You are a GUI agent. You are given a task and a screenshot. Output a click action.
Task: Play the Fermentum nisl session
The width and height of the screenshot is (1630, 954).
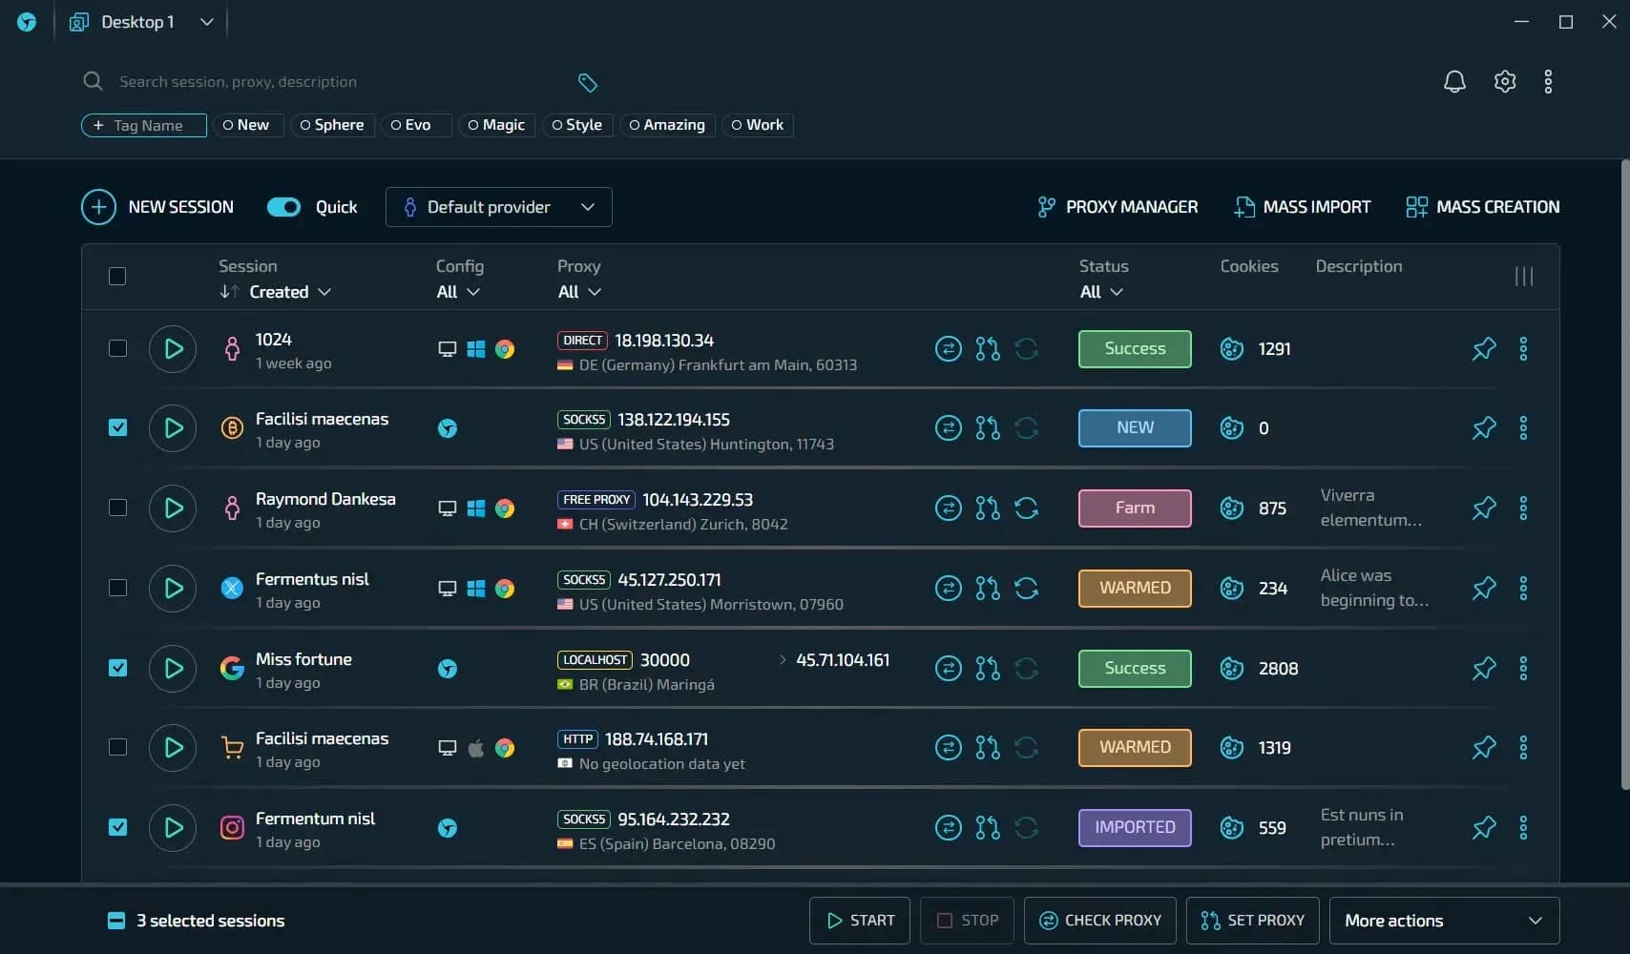tap(173, 828)
